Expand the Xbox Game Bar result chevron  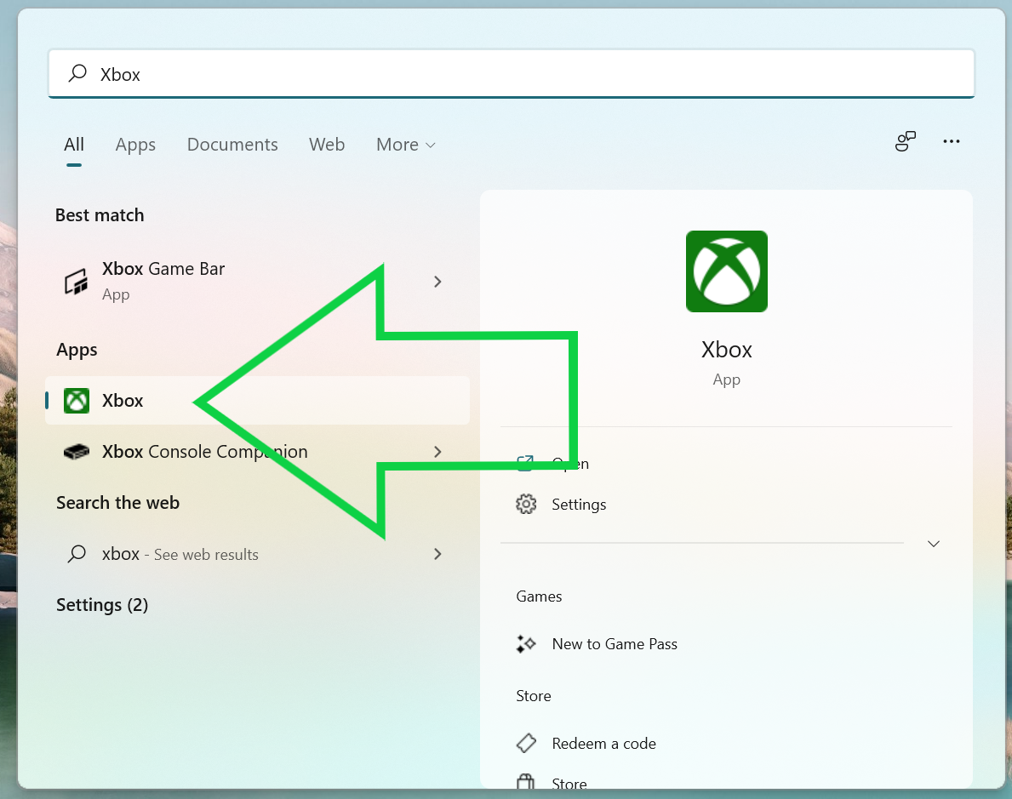437,281
